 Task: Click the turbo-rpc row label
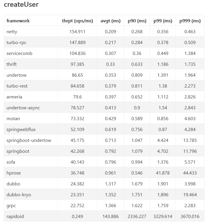[16, 43]
